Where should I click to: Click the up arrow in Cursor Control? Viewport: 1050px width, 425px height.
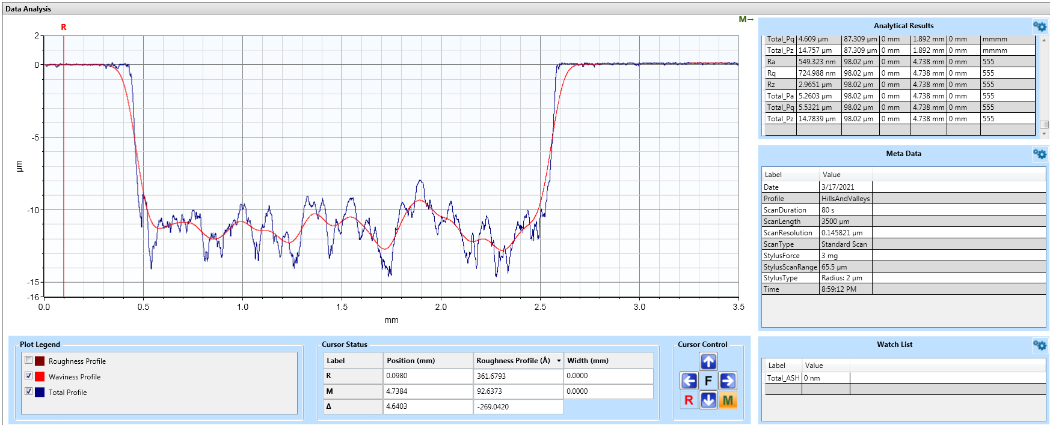click(x=708, y=361)
